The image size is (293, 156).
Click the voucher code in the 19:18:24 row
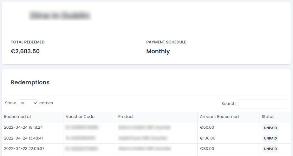click(82, 127)
